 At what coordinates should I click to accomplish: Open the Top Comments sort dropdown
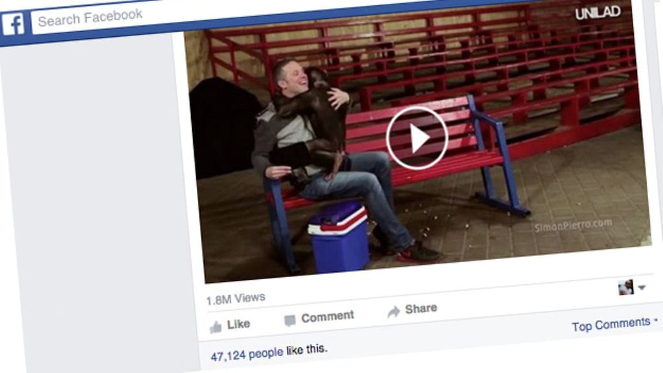point(614,324)
